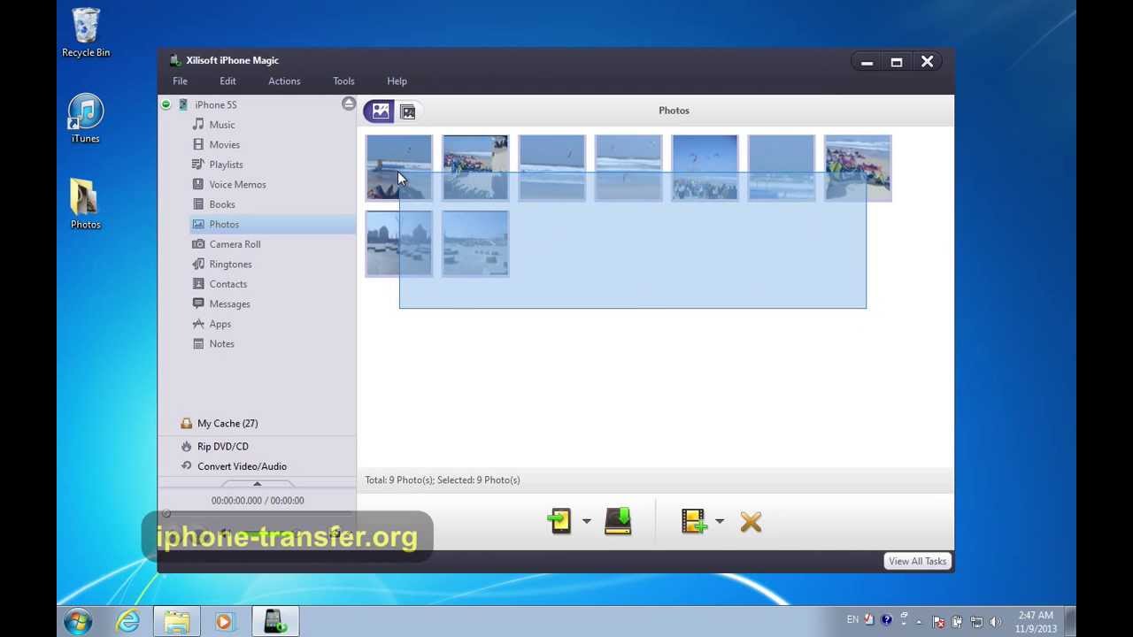Open the Actions menu
Viewport: 1133px width, 637px height.
(x=284, y=81)
